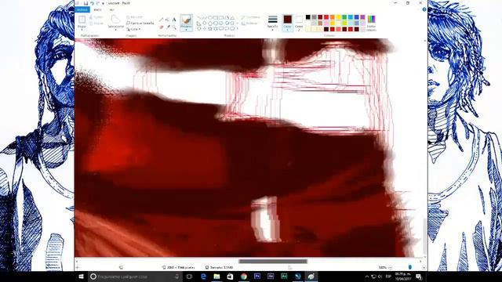502x282 pixels.
Task: Expand the shapes gallery more arrow
Action: click(x=237, y=28)
